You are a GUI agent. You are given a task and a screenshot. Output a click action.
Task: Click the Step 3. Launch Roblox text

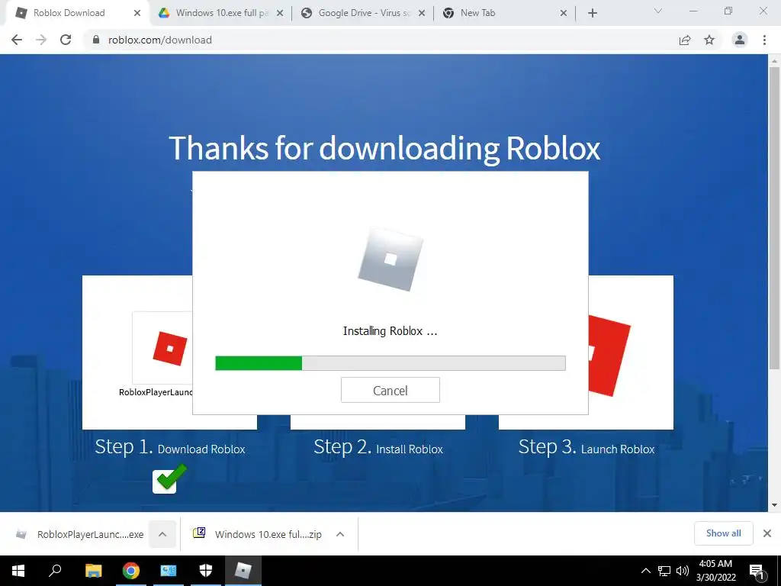587,447
